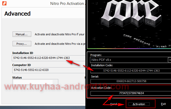Screen dimensions: 171x109
Task: Click the Computer ID label
Action: (22, 65)
